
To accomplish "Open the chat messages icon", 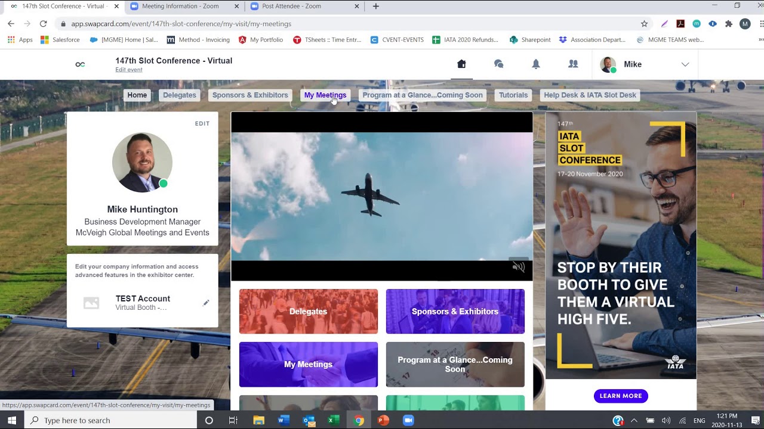I will point(499,64).
